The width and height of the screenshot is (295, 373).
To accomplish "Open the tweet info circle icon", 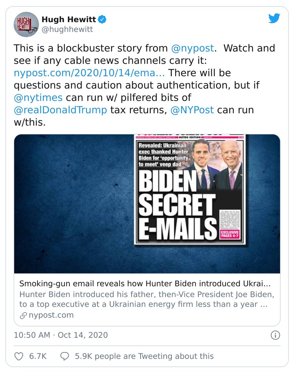I will coord(275,335).
